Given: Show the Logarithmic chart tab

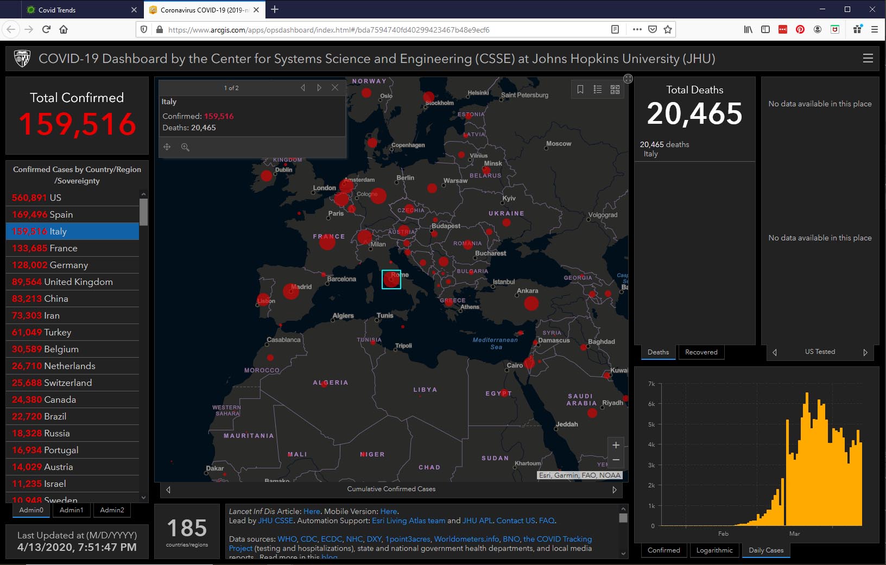Looking at the screenshot, I should pos(714,550).
